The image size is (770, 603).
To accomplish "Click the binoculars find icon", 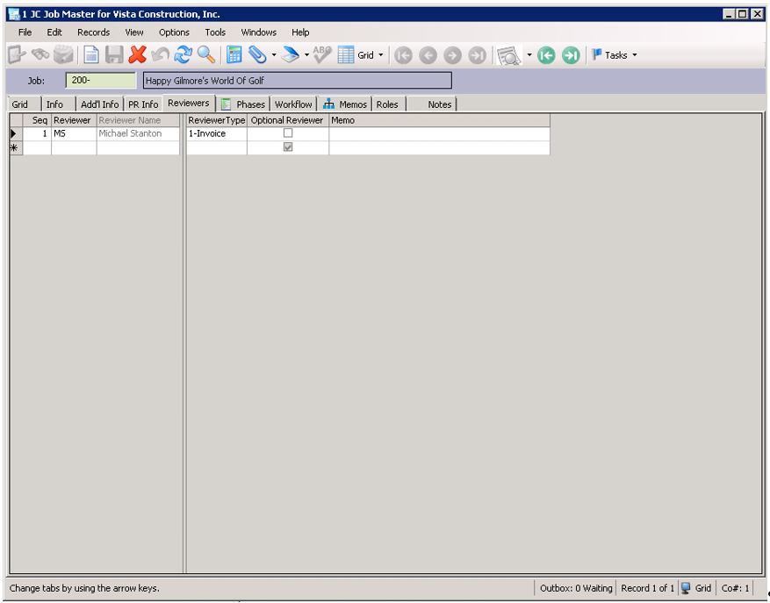I will point(40,54).
